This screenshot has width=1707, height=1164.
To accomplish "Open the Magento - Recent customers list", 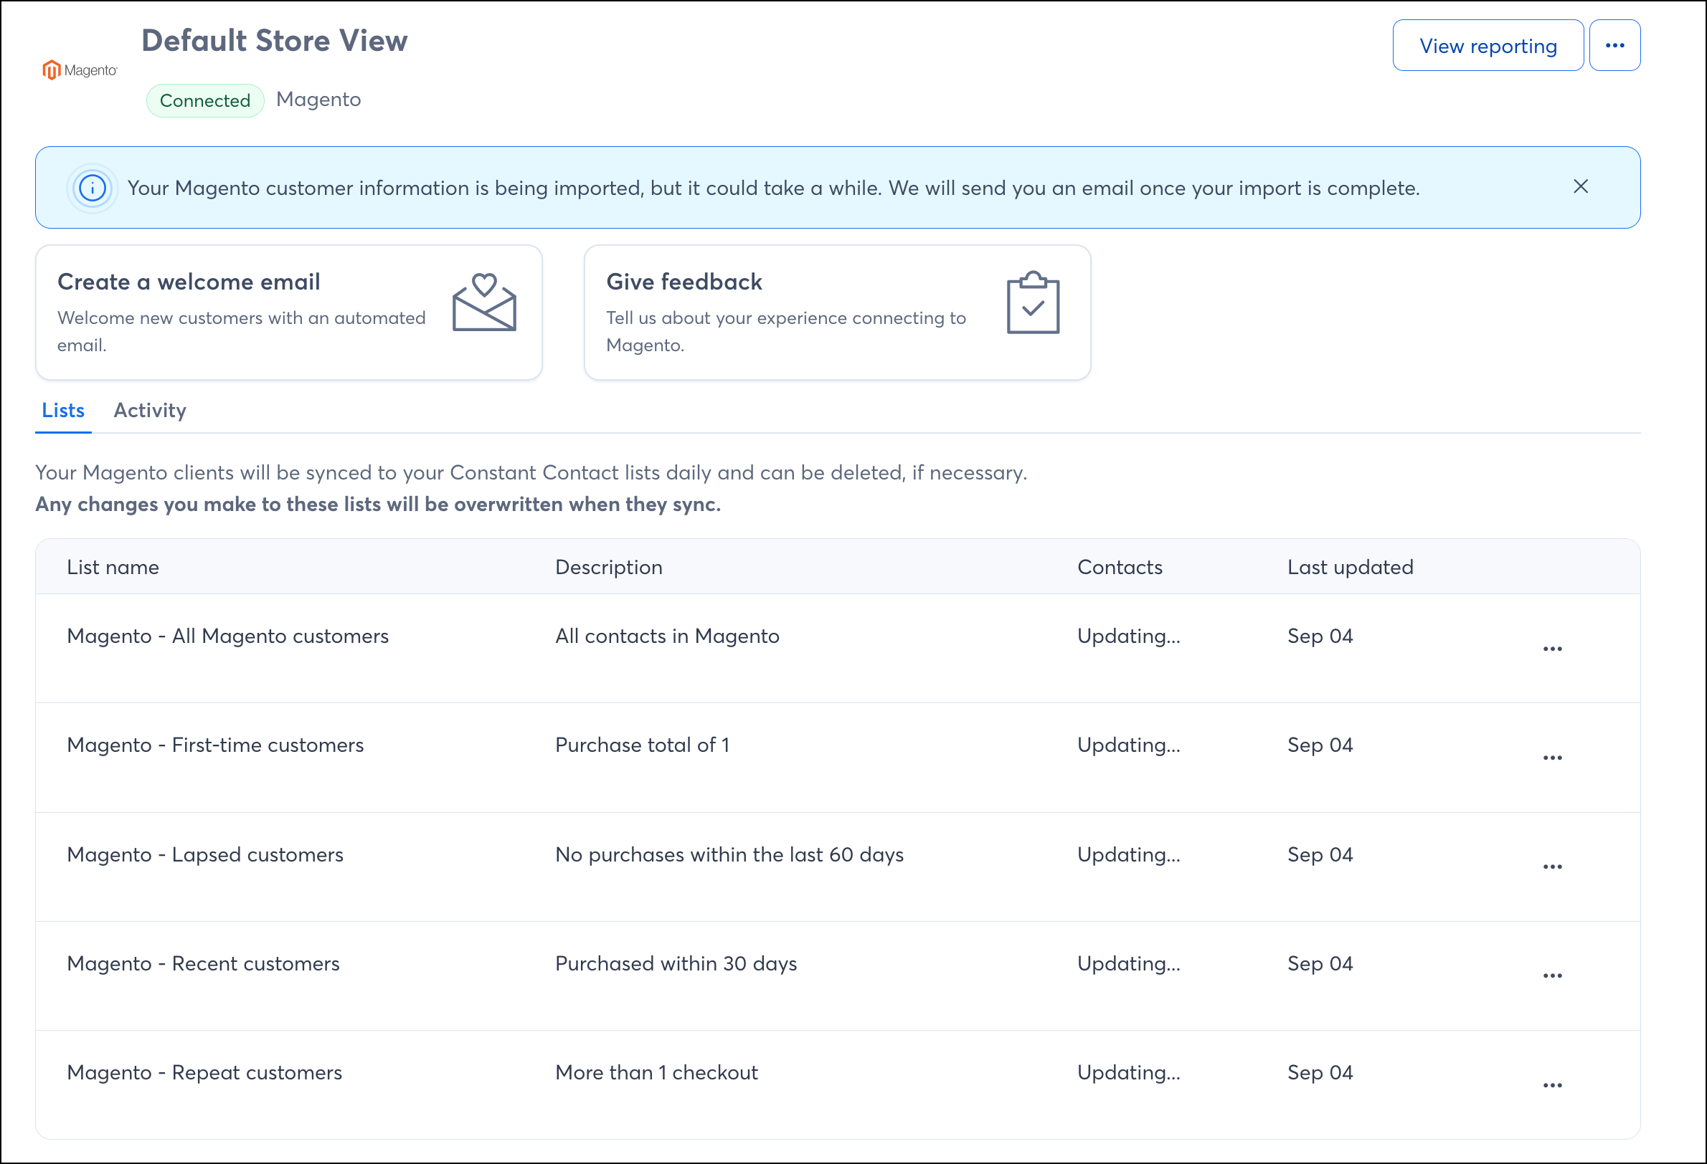I will [204, 963].
